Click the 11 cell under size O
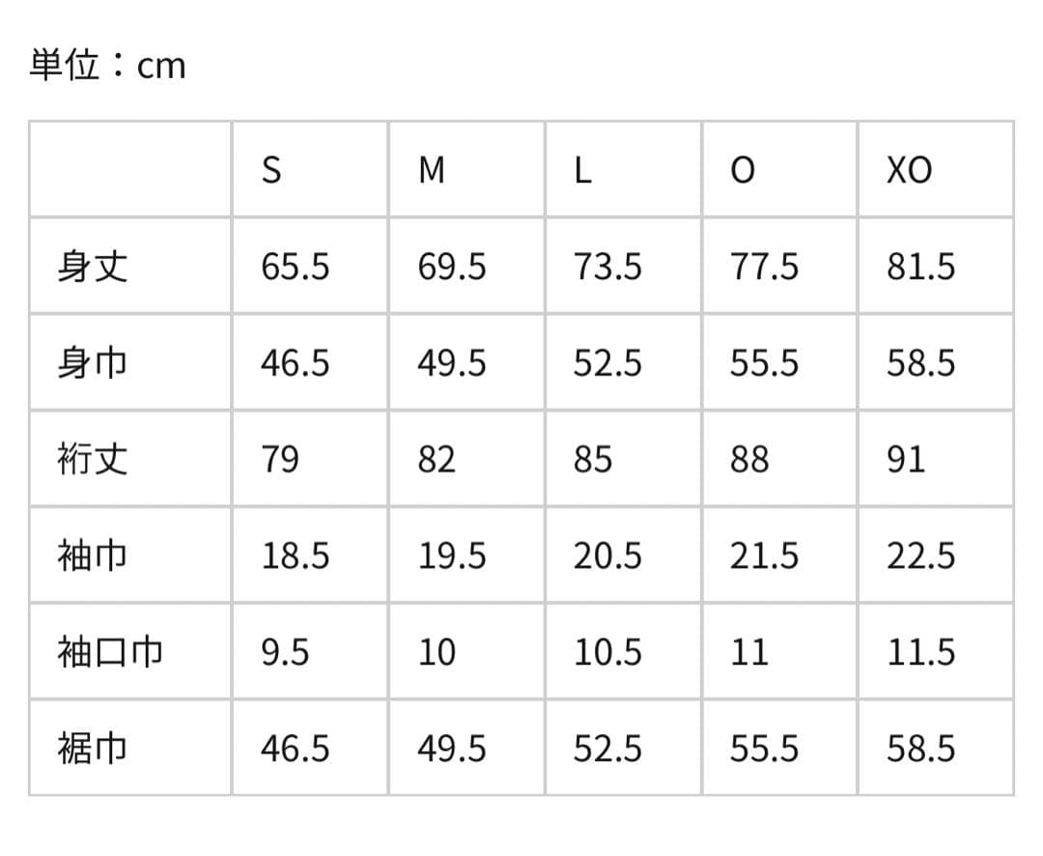This screenshot has width=1043, height=856. point(749,652)
